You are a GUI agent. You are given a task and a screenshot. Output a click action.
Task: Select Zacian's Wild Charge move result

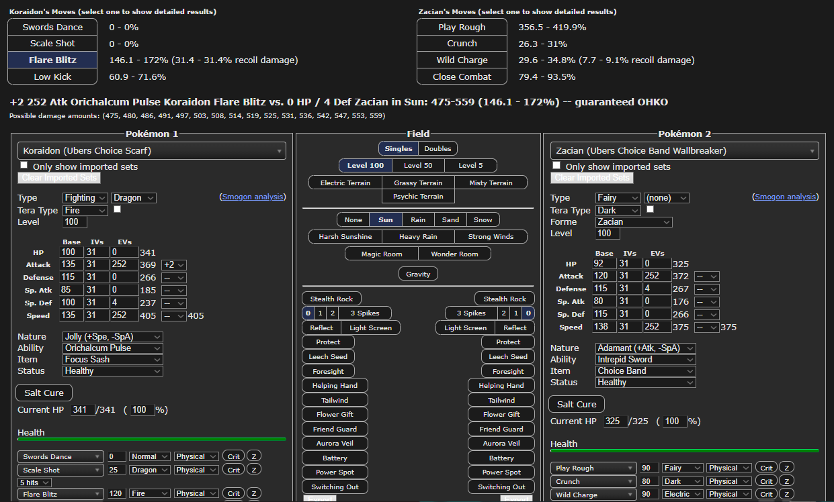click(x=462, y=60)
